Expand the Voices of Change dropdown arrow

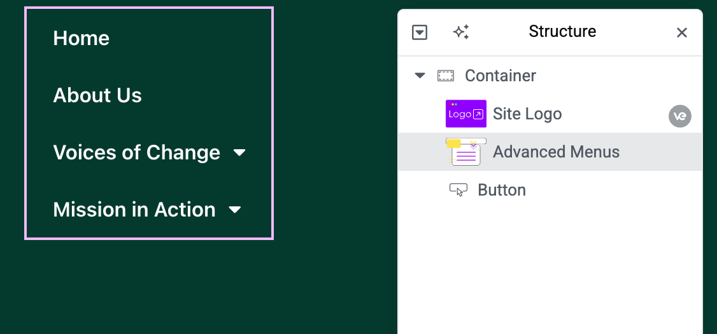(239, 152)
